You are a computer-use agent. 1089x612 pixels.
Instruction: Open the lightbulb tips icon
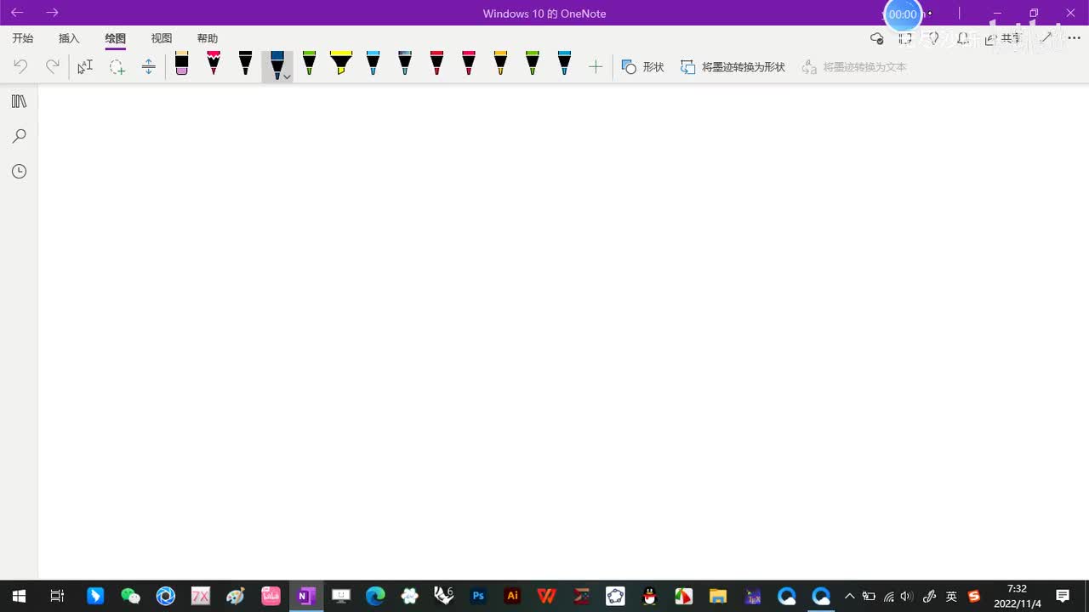(x=934, y=38)
